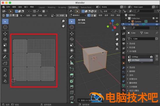Open the 文件 menu
The height and width of the screenshot is (106, 160).
8,7
